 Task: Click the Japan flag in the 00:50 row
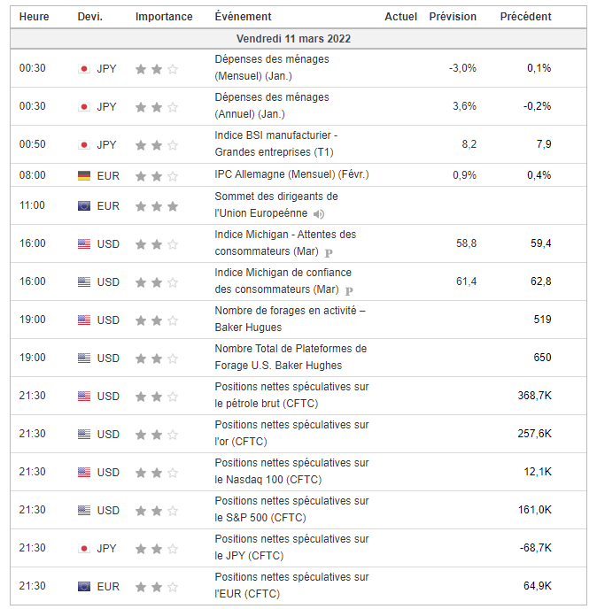84,145
